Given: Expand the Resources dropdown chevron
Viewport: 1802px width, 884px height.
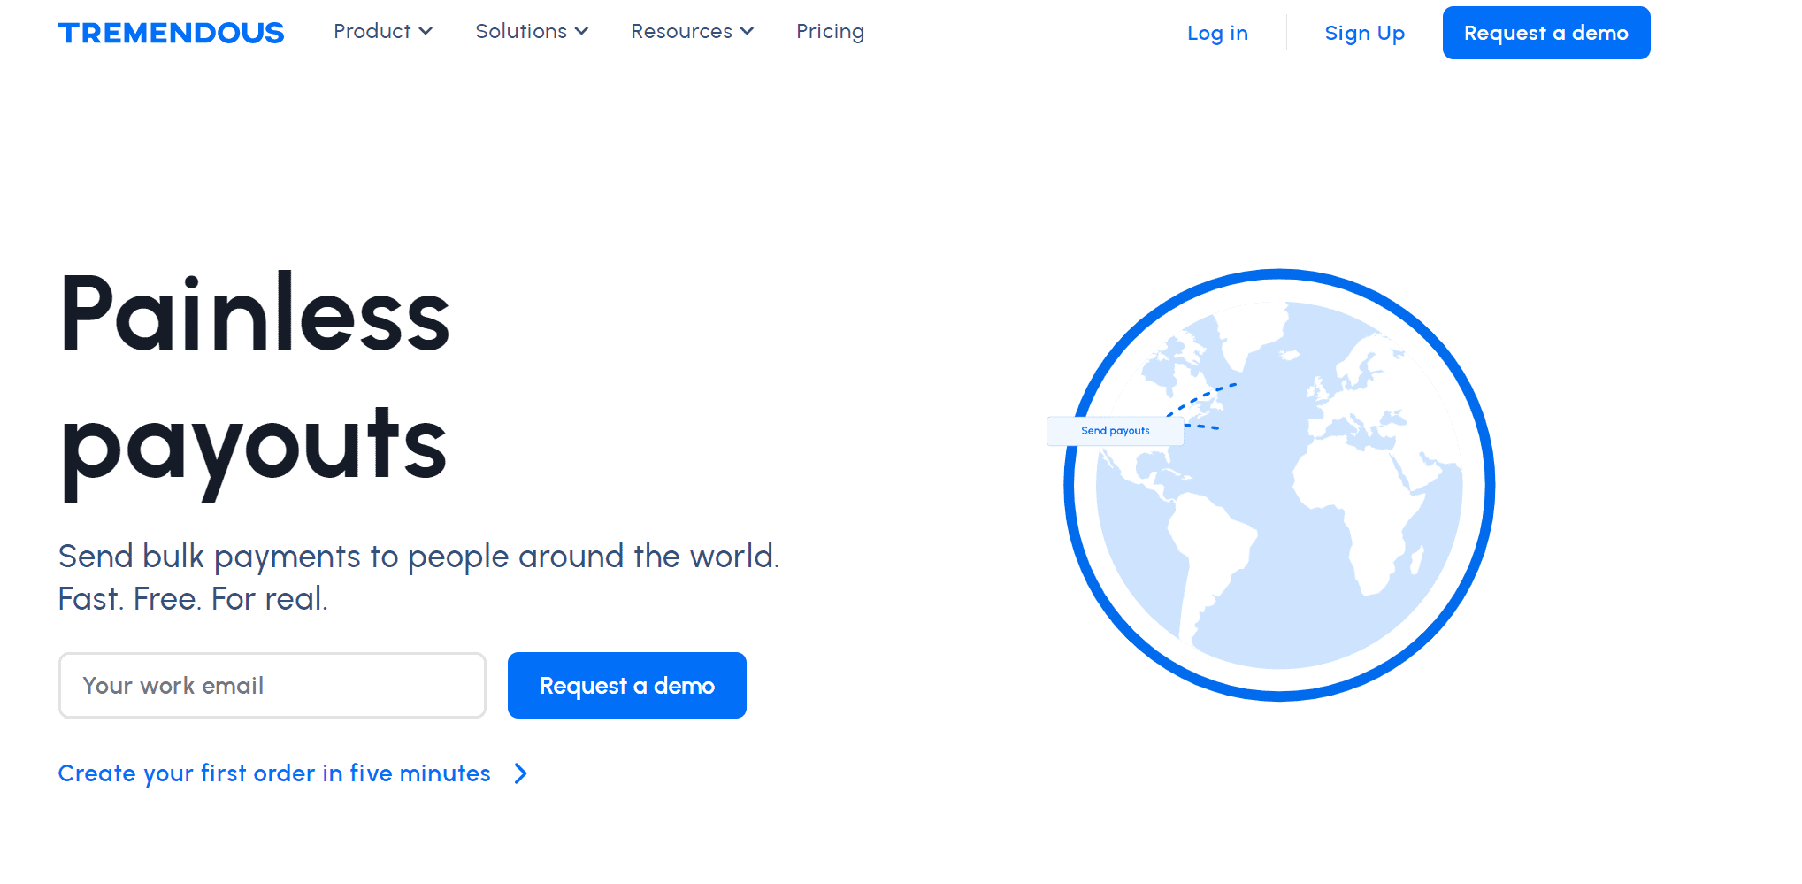Looking at the screenshot, I should coord(748,32).
